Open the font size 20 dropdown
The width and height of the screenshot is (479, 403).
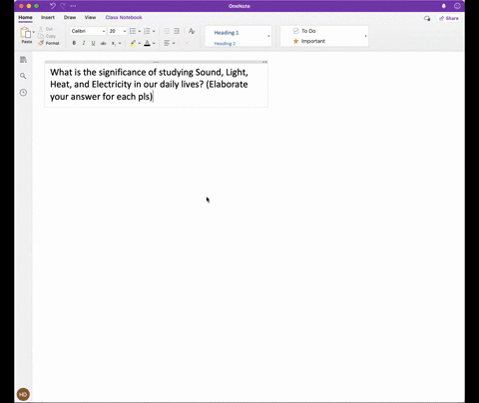(x=118, y=31)
